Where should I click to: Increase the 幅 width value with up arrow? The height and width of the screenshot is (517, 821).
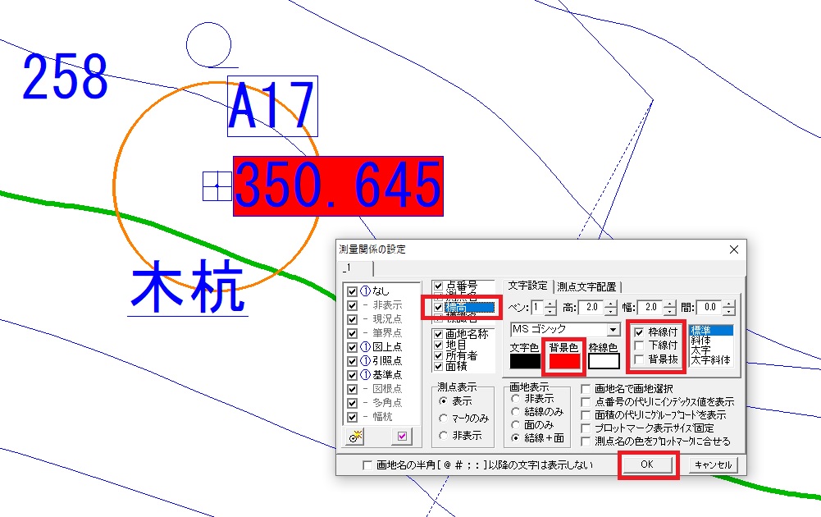click(x=670, y=304)
